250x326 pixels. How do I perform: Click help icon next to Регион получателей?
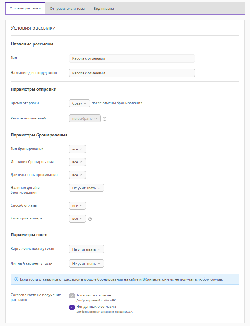tap(105, 119)
